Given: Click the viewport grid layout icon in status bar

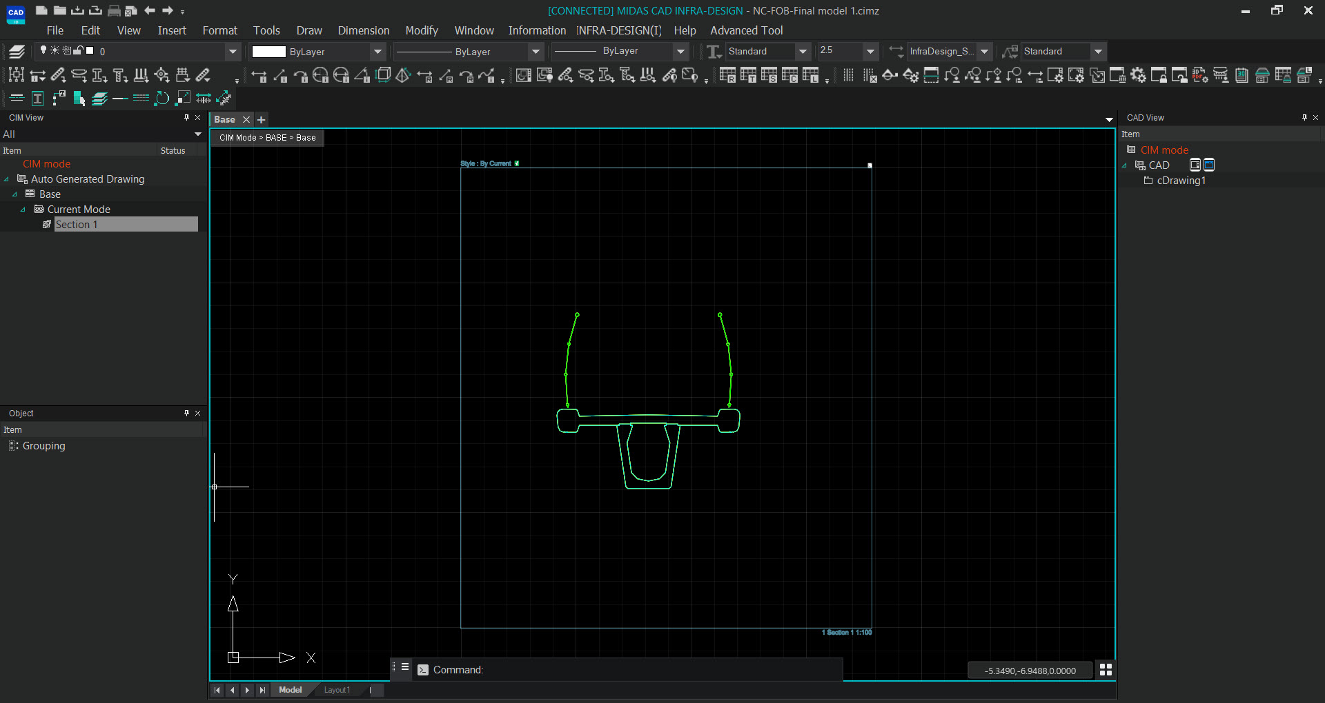Looking at the screenshot, I should (1106, 670).
